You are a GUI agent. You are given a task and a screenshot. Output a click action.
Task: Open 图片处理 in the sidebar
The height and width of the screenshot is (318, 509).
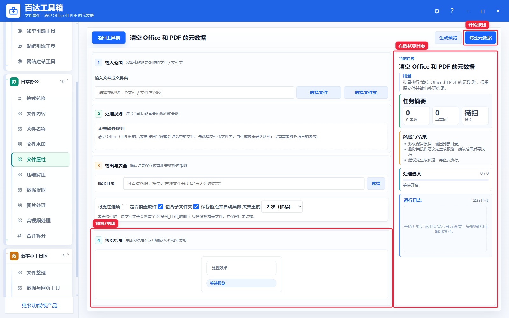(41, 205)
